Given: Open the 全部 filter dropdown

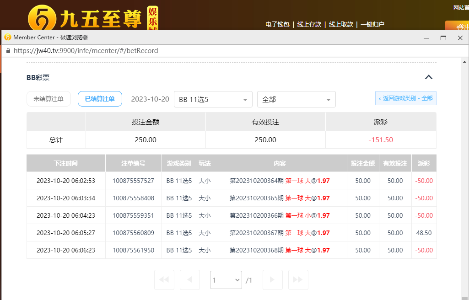Looking at the screenshot, I should click(x=296, y=99).
